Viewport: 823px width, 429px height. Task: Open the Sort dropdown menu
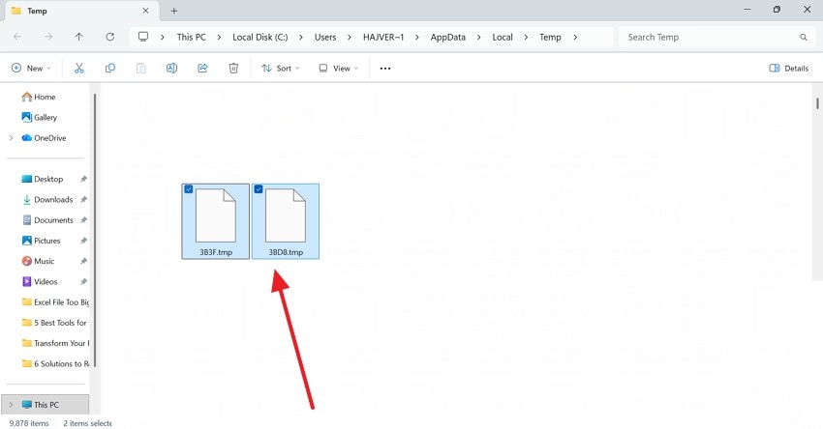[281, 68]
